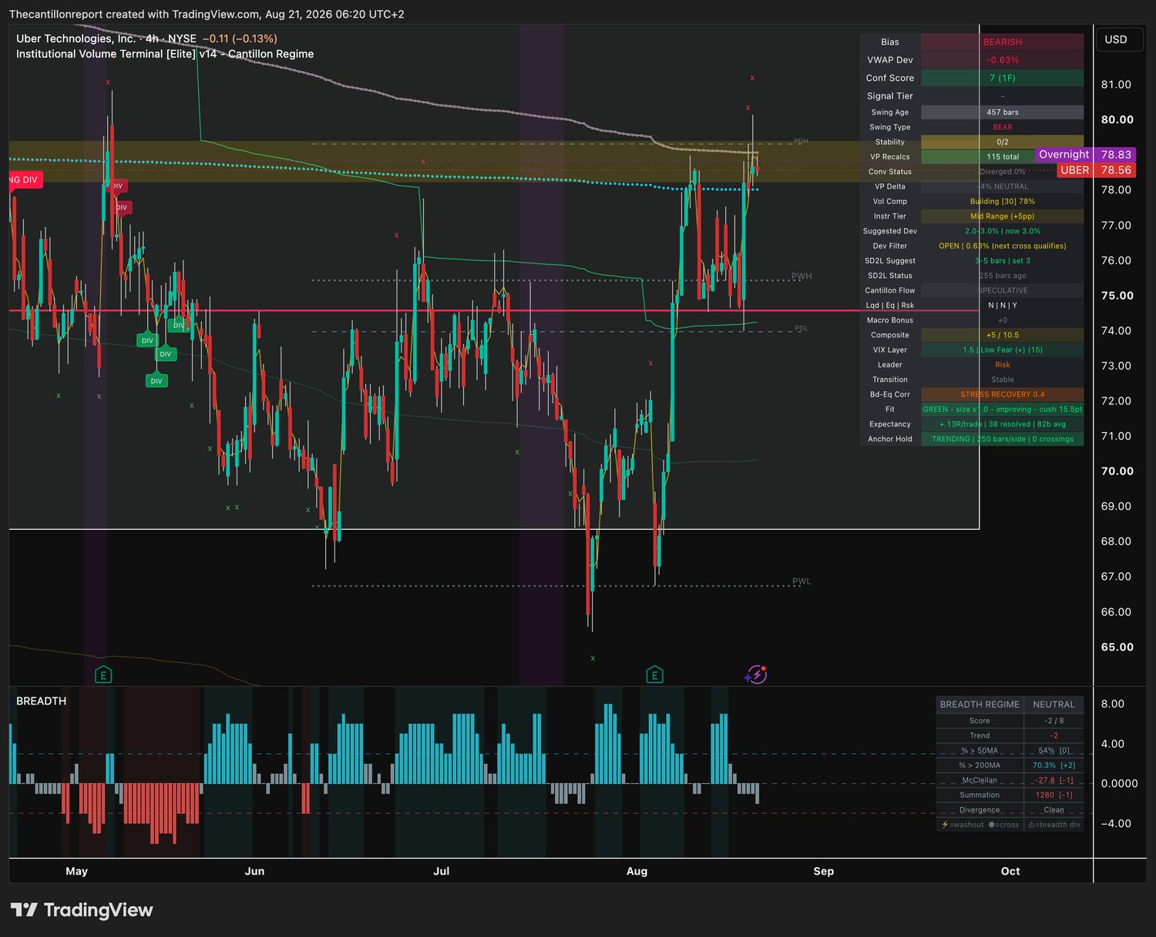
Task: Click the Signal Tier row label
Action: pyautogui.click(x=890, y=96)
